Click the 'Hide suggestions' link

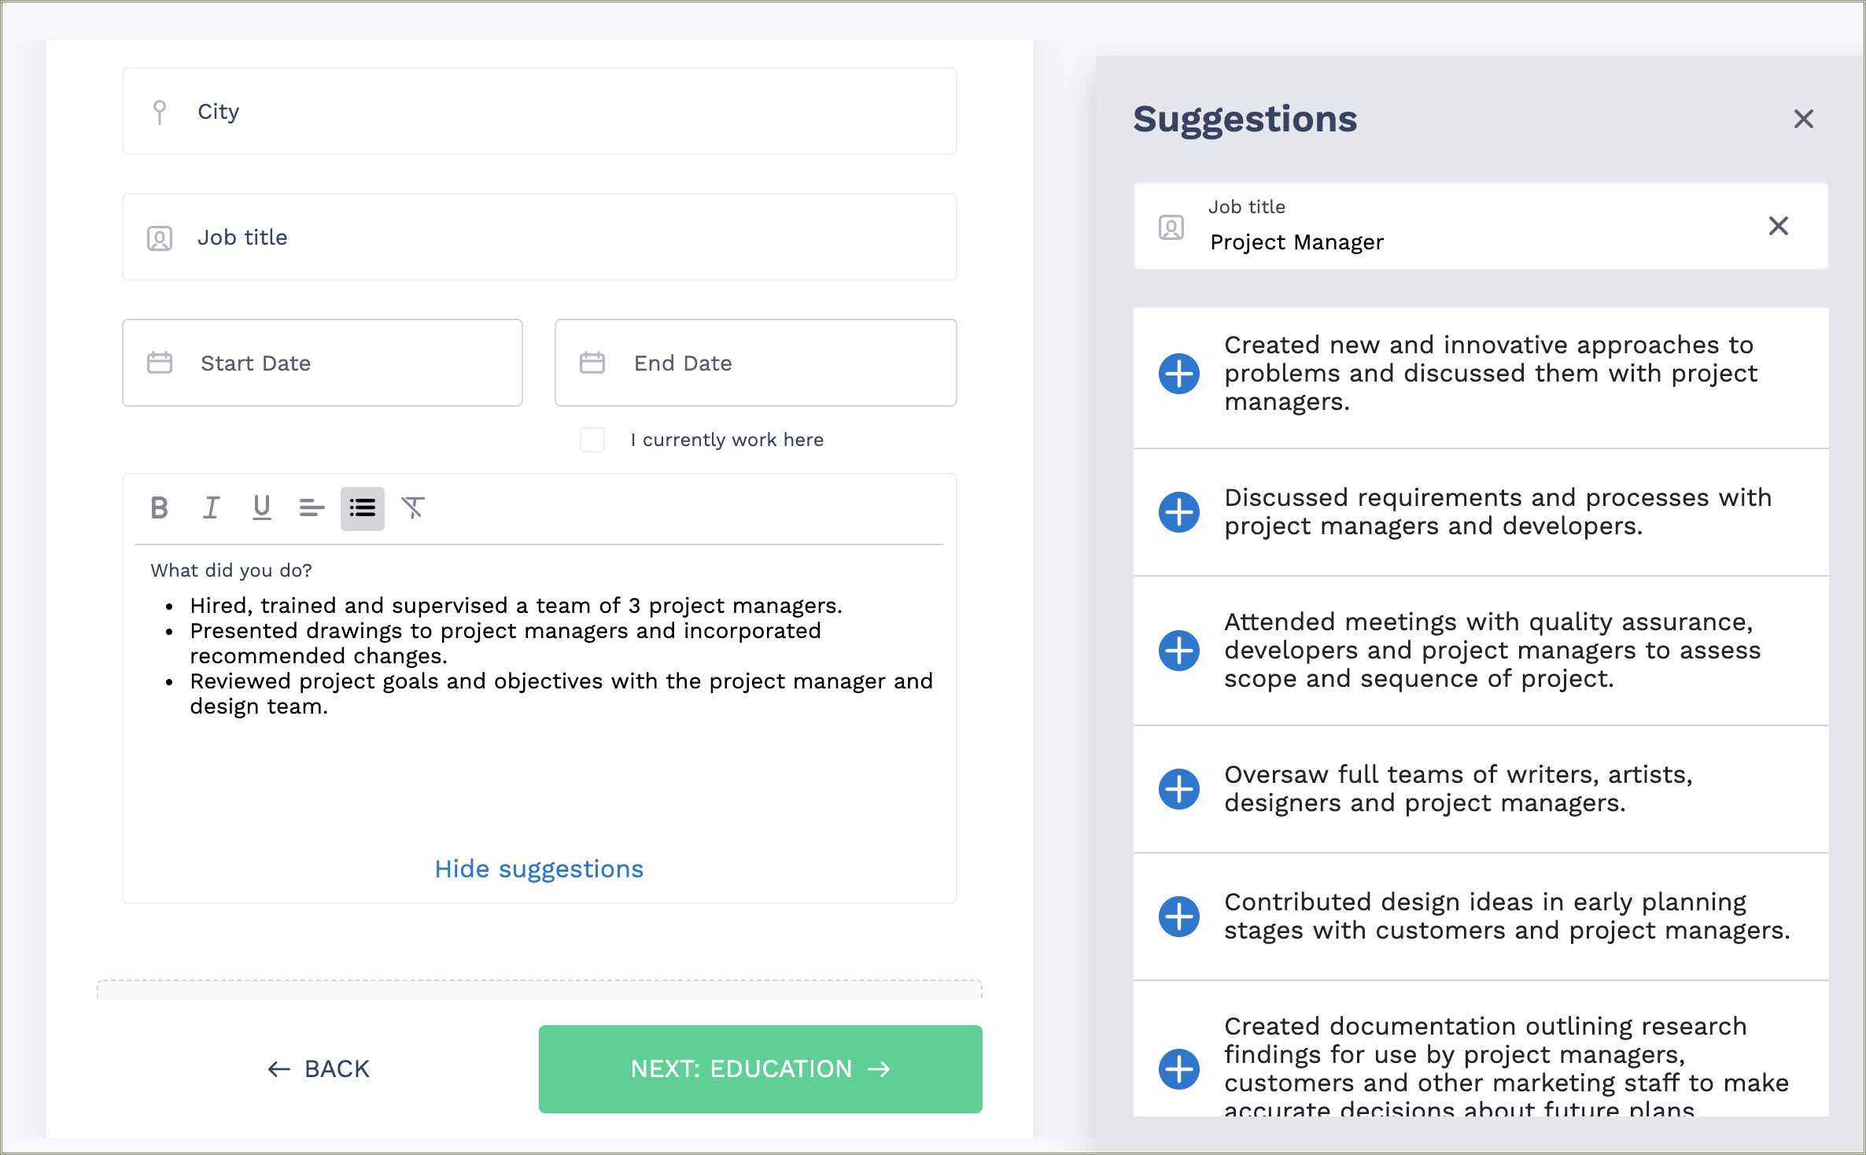(x=538, y=869)
